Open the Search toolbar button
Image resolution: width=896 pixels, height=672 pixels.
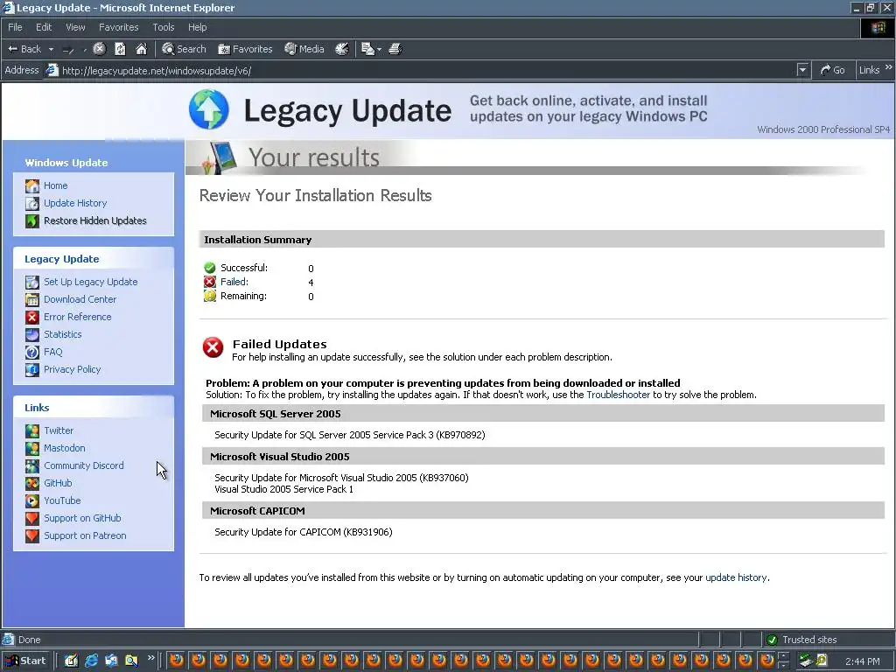184,49
